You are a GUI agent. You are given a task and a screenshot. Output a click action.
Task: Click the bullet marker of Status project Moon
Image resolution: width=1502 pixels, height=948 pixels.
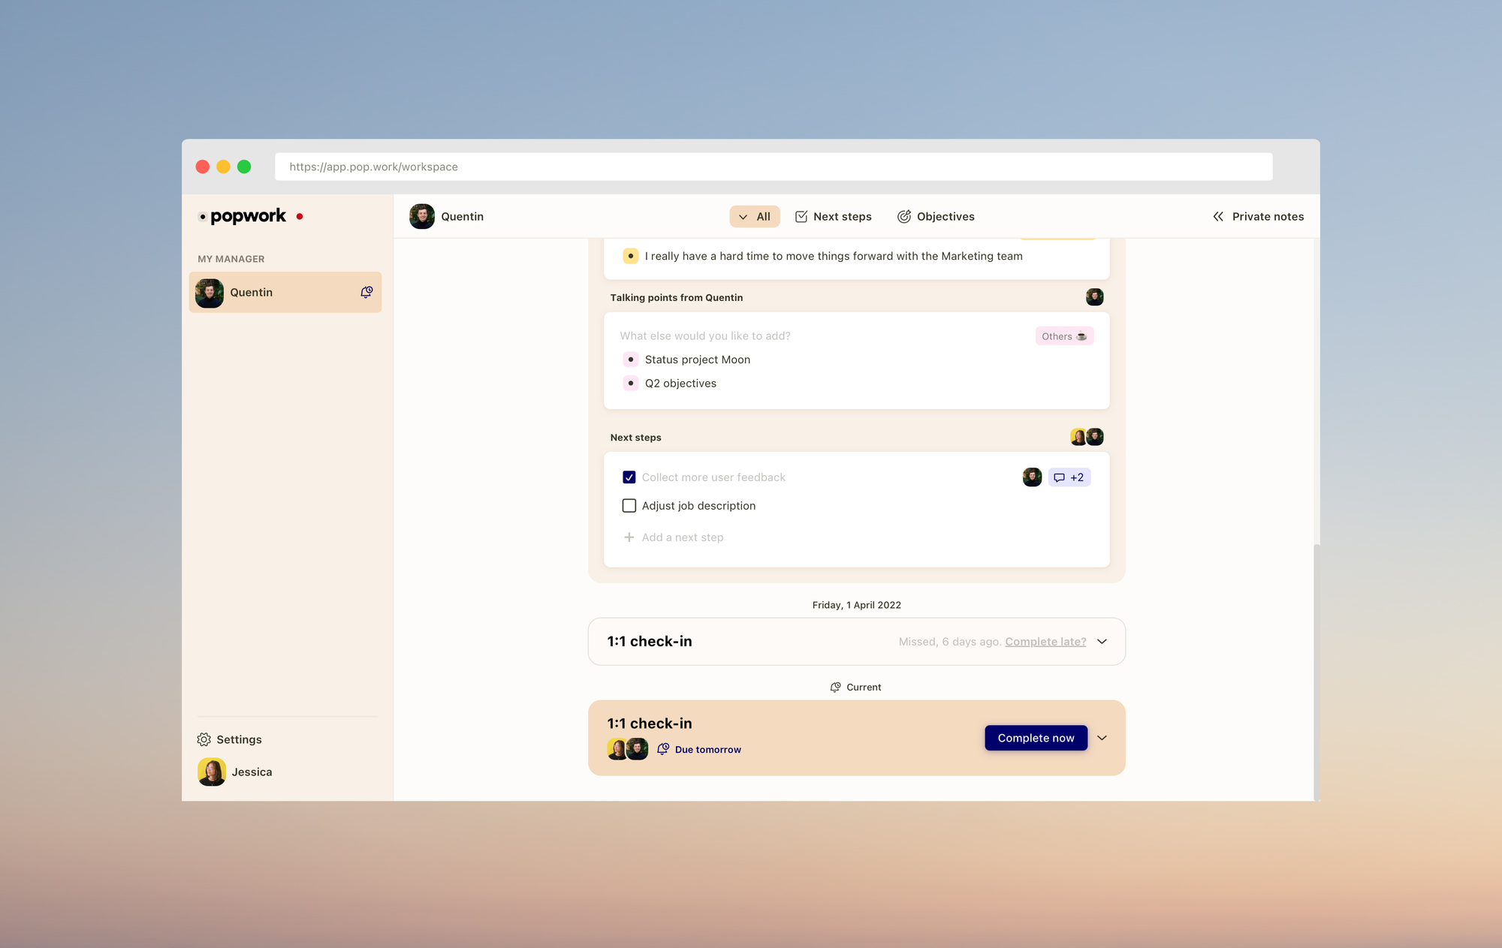(x=631, y=360)
